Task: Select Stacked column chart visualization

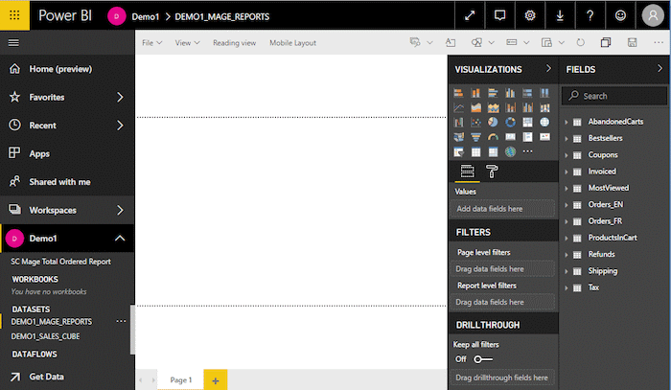Action: pyautogui.click(x=475, y=93)
